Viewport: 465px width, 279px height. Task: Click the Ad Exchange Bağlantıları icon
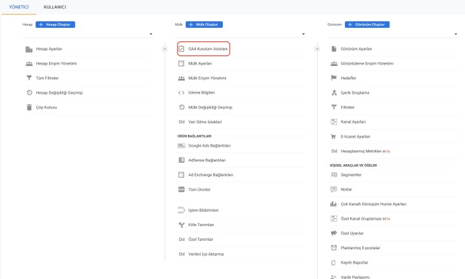181,174
